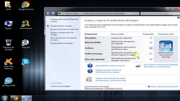Select Todos los elem... breadcrumb
The width and height of the screenshot is (180, 101).
[x=72, y=13]
